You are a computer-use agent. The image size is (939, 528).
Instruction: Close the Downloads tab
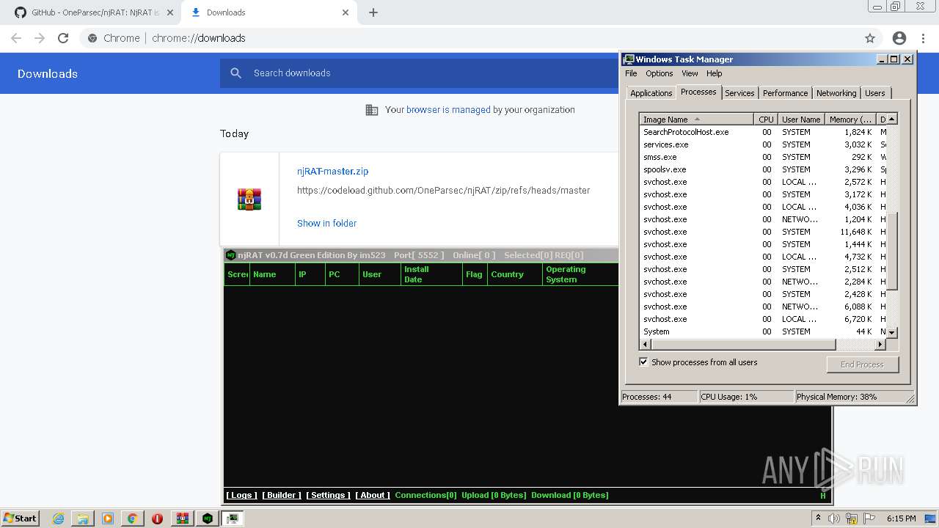tap(346, 12)
